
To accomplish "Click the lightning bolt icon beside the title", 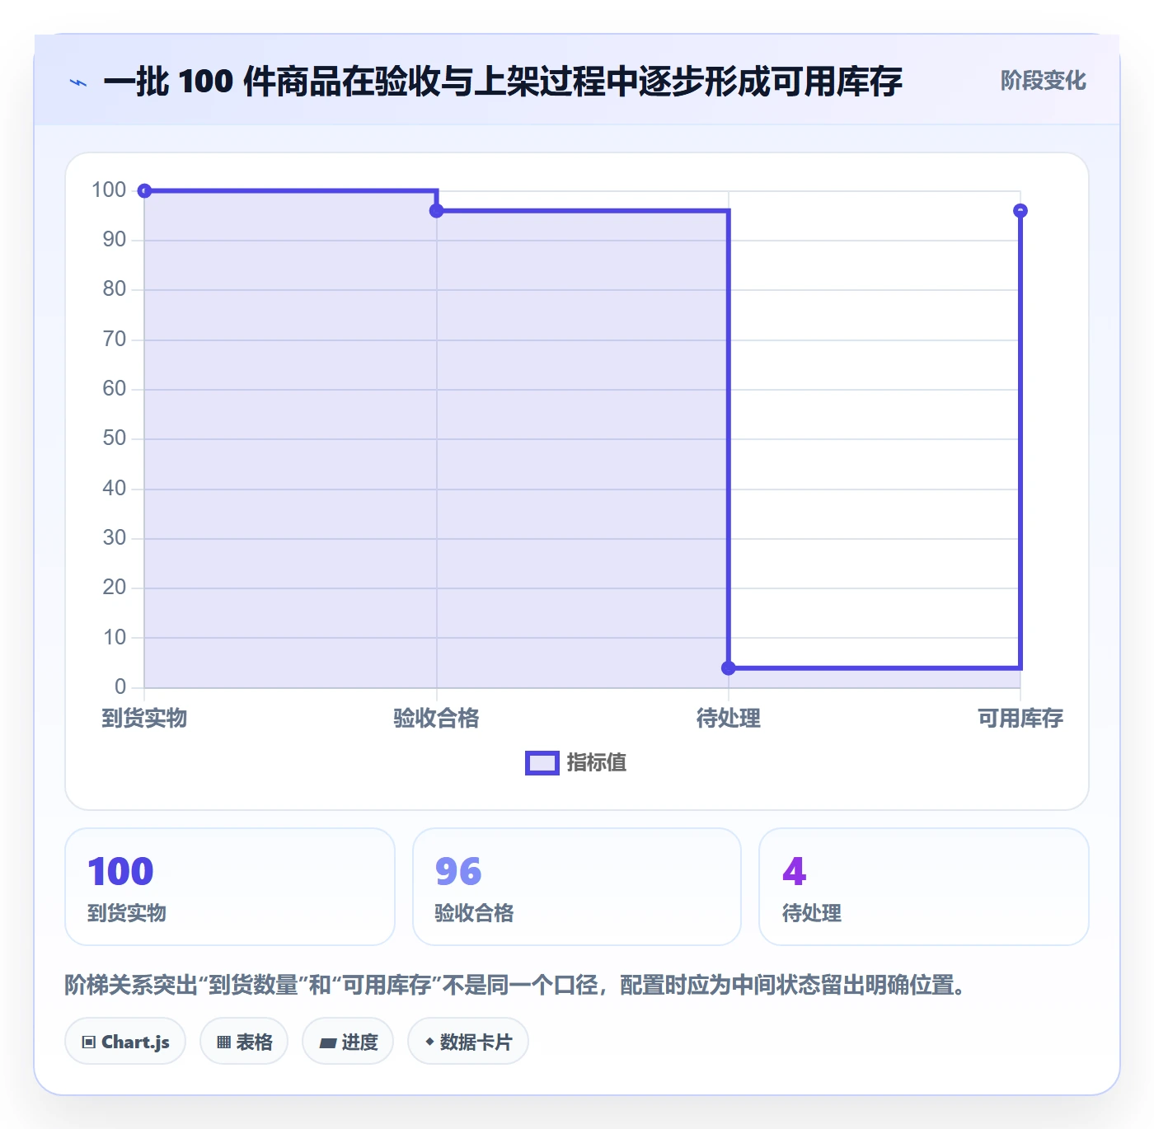I will 78,82.
